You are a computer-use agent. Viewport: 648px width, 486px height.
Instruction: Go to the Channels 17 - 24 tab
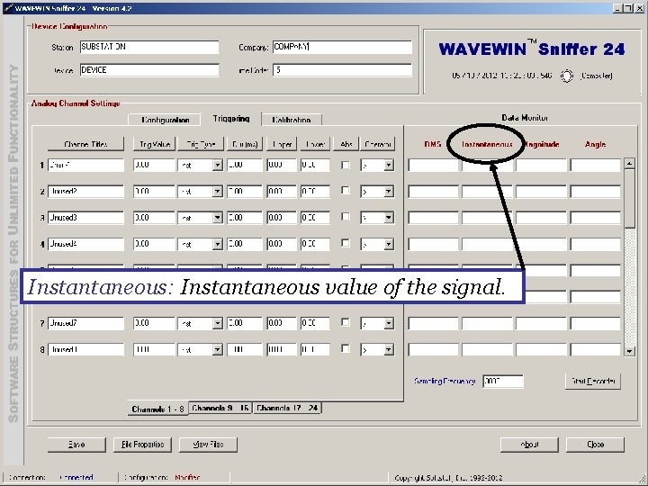(287, 408)
